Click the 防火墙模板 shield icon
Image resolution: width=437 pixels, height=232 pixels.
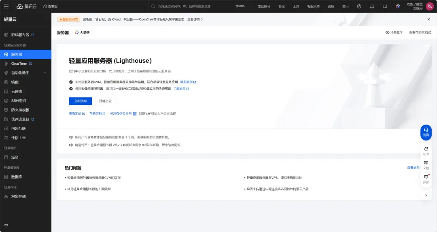point(6,110)
